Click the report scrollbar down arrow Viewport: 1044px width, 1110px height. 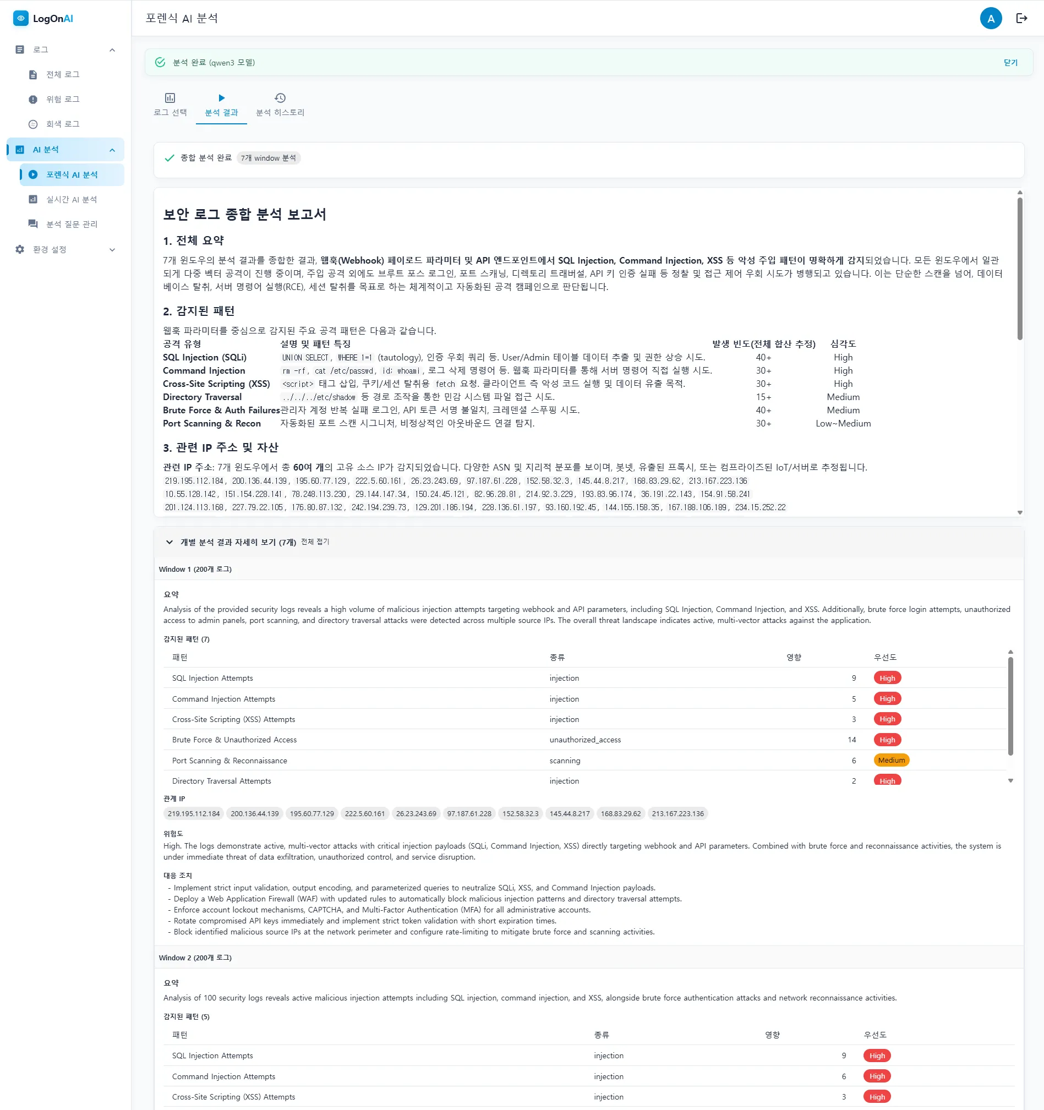pyautogui.click(x=1020, y=512)
